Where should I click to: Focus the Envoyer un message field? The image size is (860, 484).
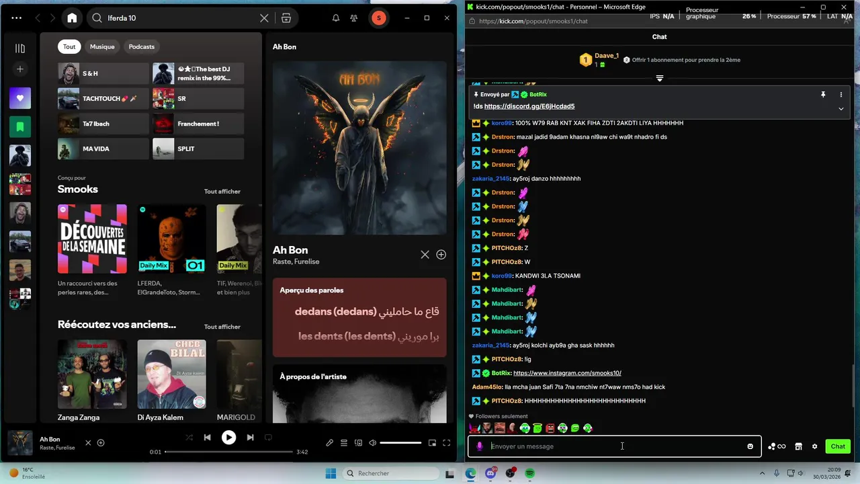pos(614,446)
